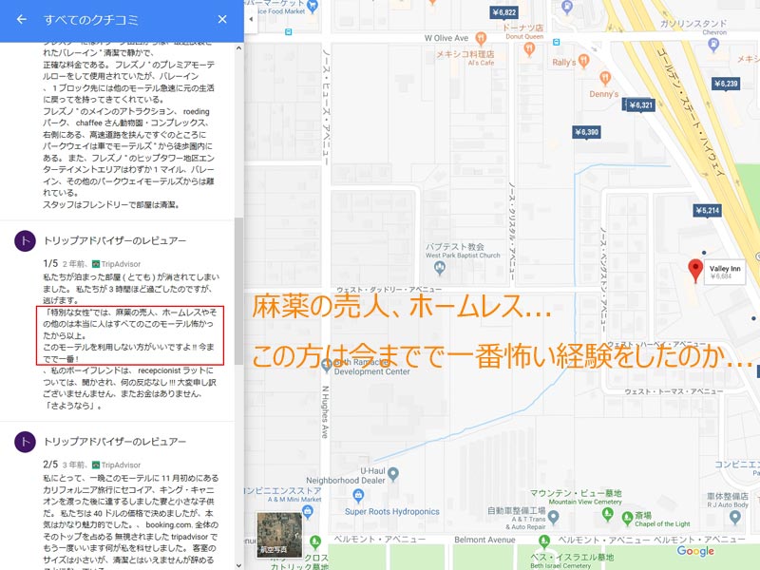Select the ¥6,390 hotel price marker
Image resolution: width=760 pixels, height=570 pixels.
pyautogui.click(x=586, y=132)
